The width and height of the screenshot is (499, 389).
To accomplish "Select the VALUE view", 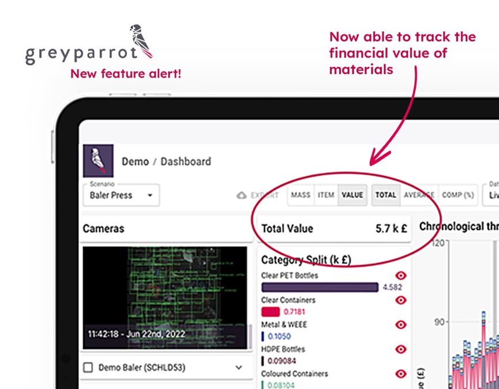I will (352, 195).
